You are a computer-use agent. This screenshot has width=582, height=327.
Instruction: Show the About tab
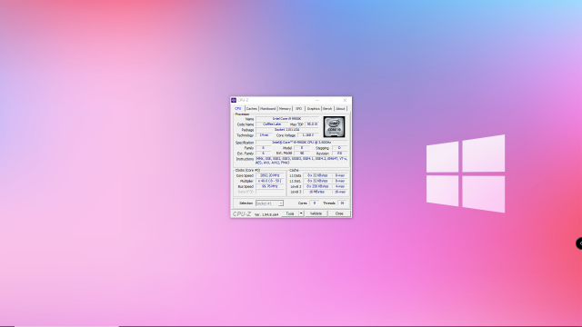pyautogui.click(x=340, y=109)
